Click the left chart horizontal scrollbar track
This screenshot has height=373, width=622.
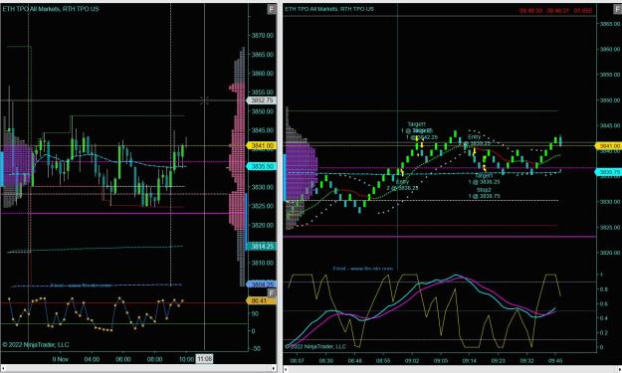click(x=138, y=368)
